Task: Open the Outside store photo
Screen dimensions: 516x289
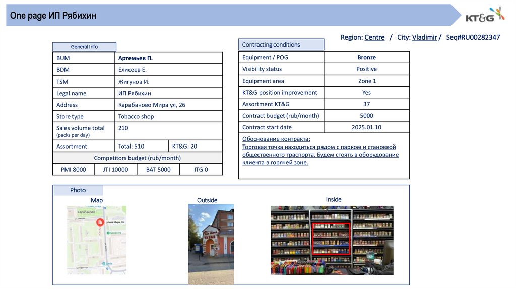Action: [x=211, y=244]
